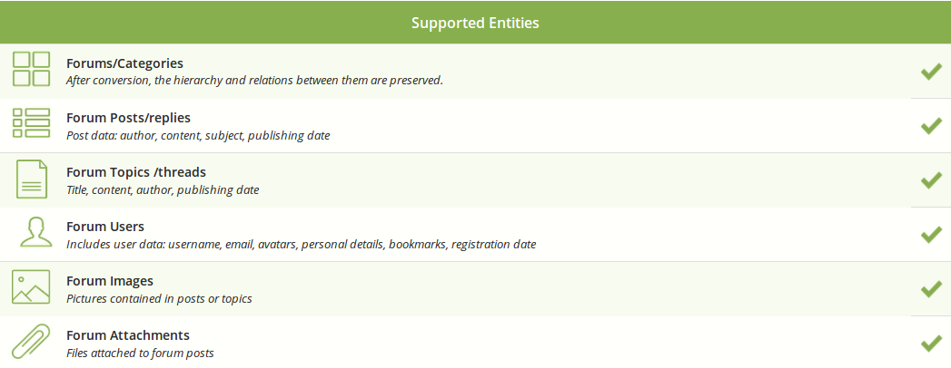Click the checkmark for Forum Posts/replies

[x=931, y=126]
